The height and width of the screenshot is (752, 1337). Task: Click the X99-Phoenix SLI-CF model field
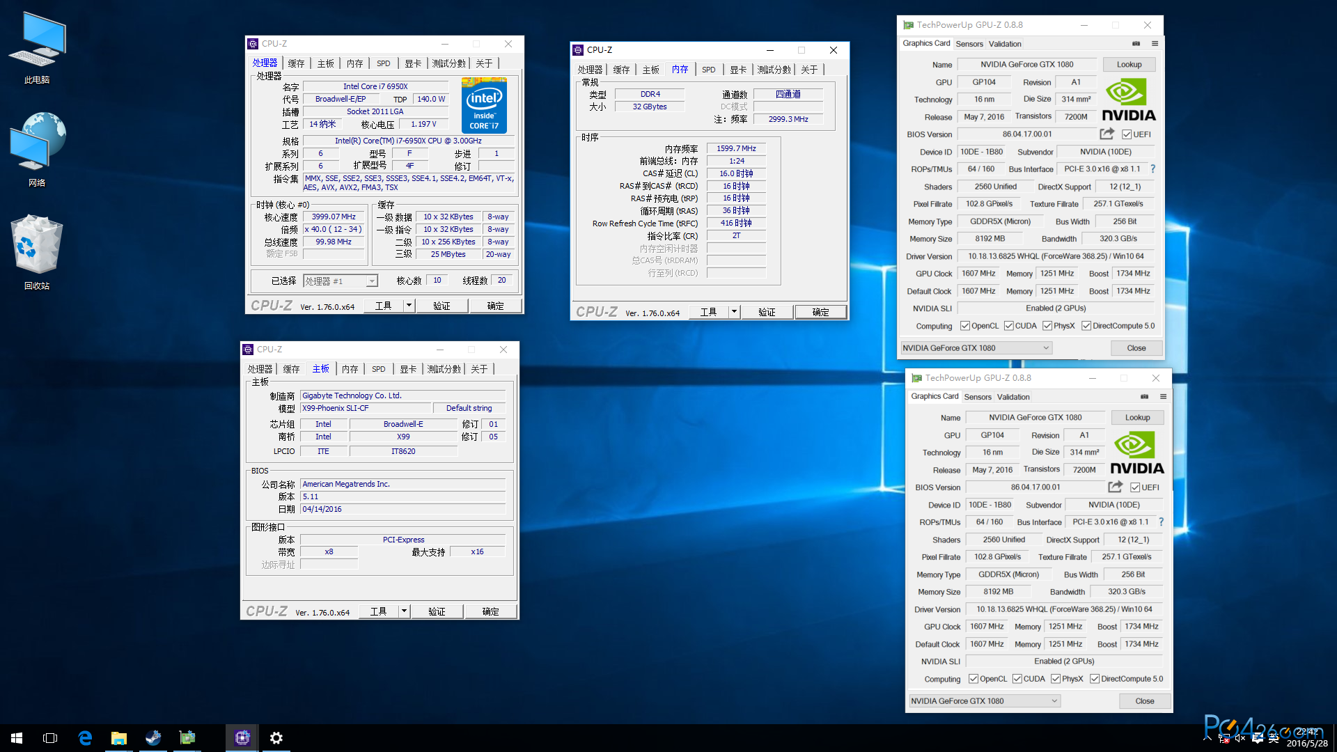(x=364, y=408)
